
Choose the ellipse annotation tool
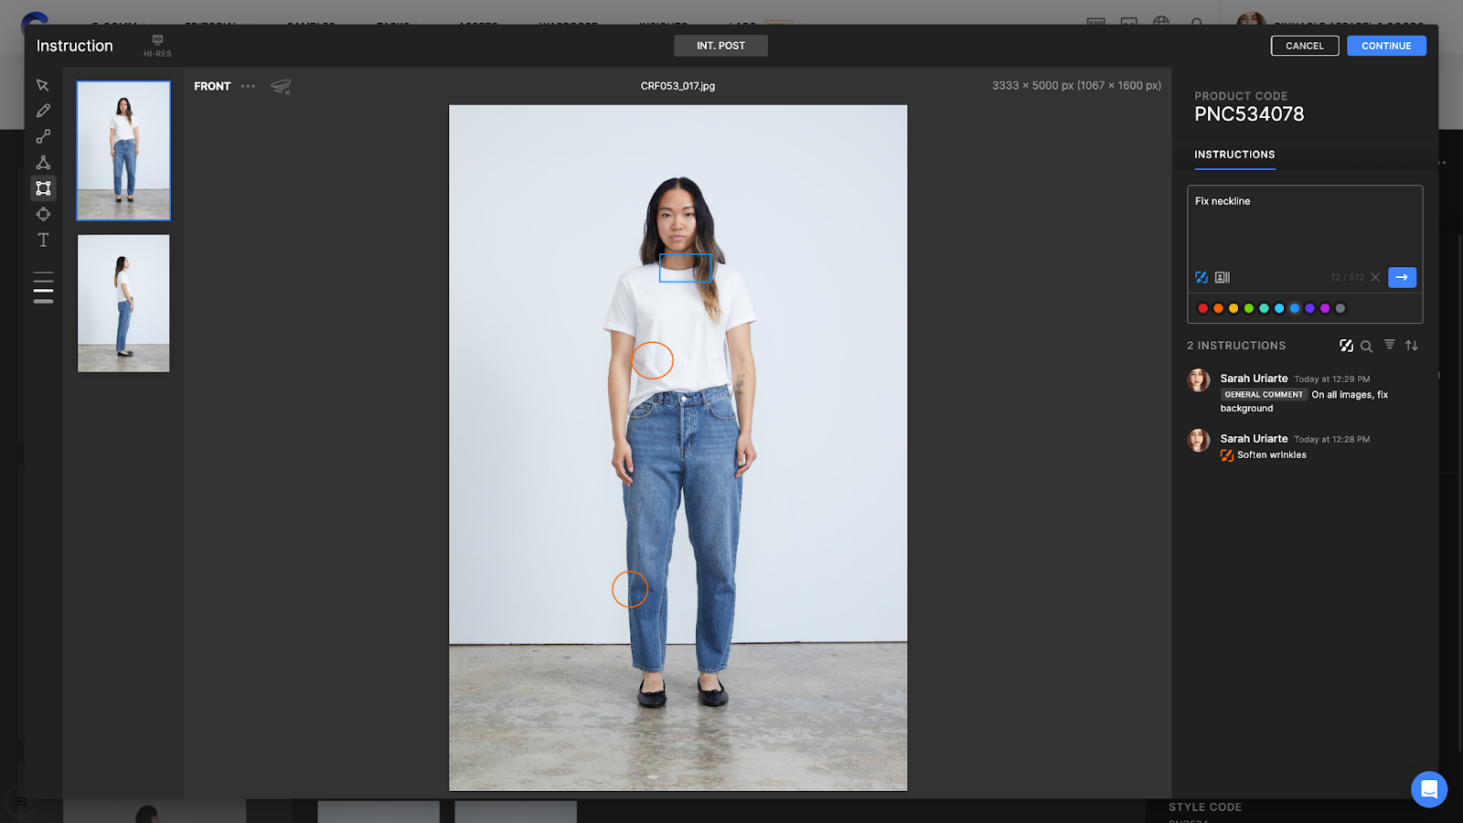click(x=43, y=214)
